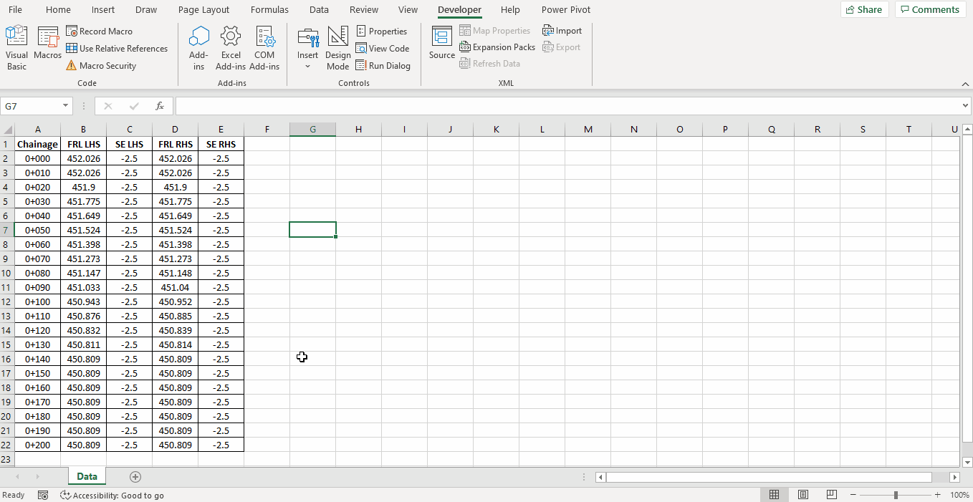This screenshot has height=502, width=973.
Task: Open the Review tab
Action: tap(364, 10)
